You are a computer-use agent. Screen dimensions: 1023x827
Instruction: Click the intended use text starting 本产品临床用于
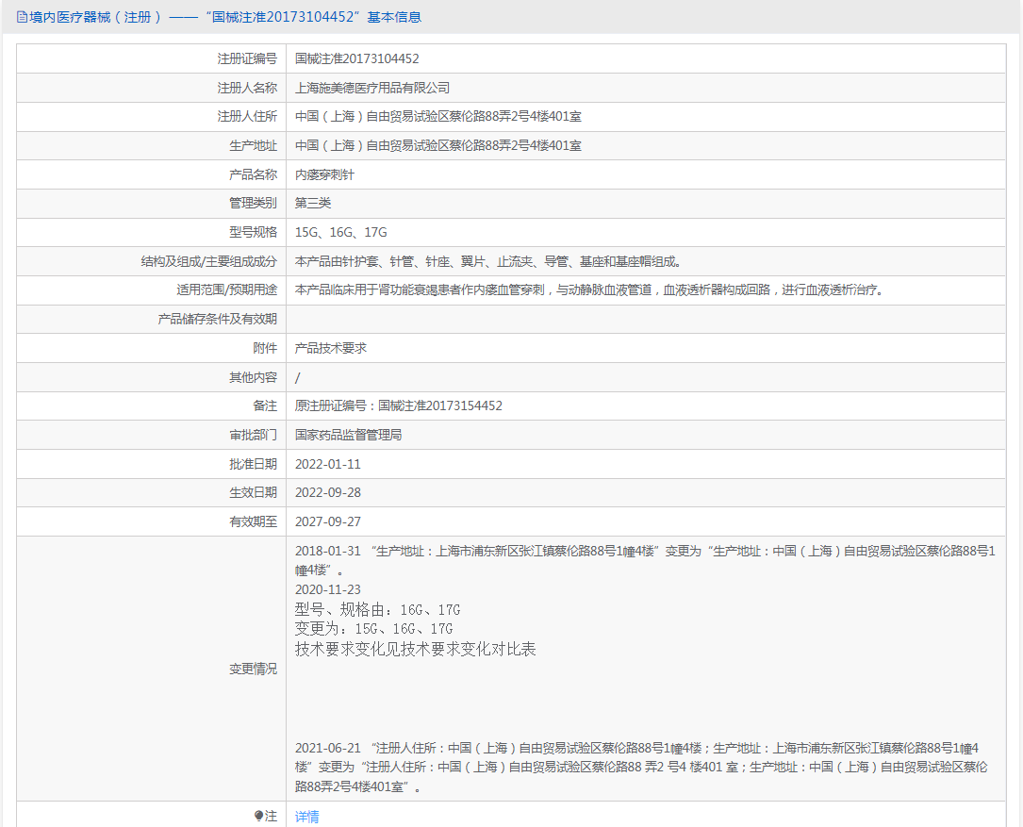(x=589, y=289)
